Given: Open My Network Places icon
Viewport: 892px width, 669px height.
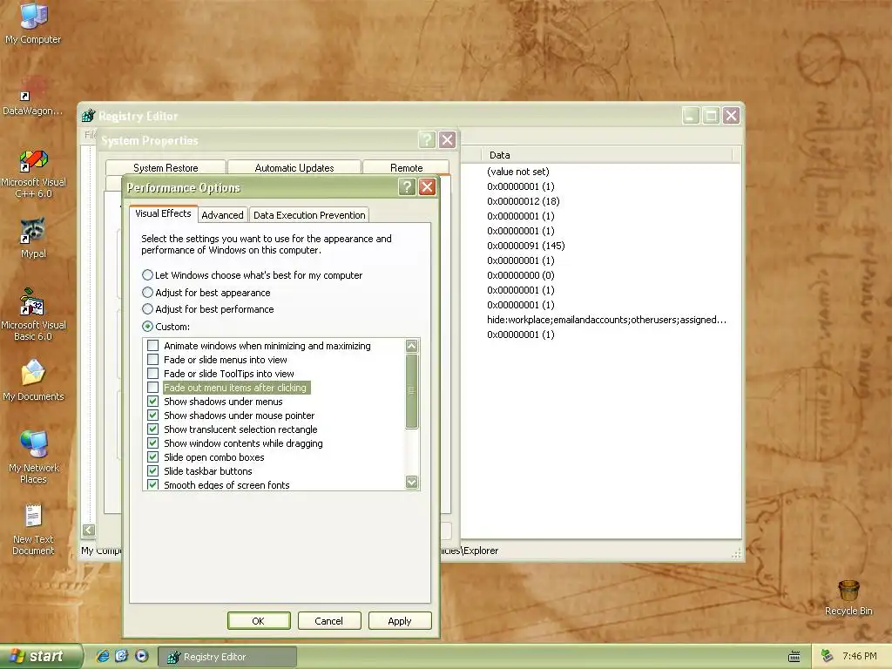Looking at the screenshot, I should click(34, 456).
